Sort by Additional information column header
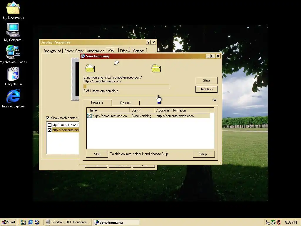Image resolution: width=301 pixels, height=226 pixels. (182, 110)
